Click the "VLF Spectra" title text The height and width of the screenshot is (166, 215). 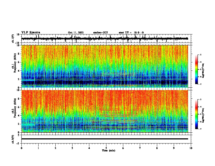[31, 33]
